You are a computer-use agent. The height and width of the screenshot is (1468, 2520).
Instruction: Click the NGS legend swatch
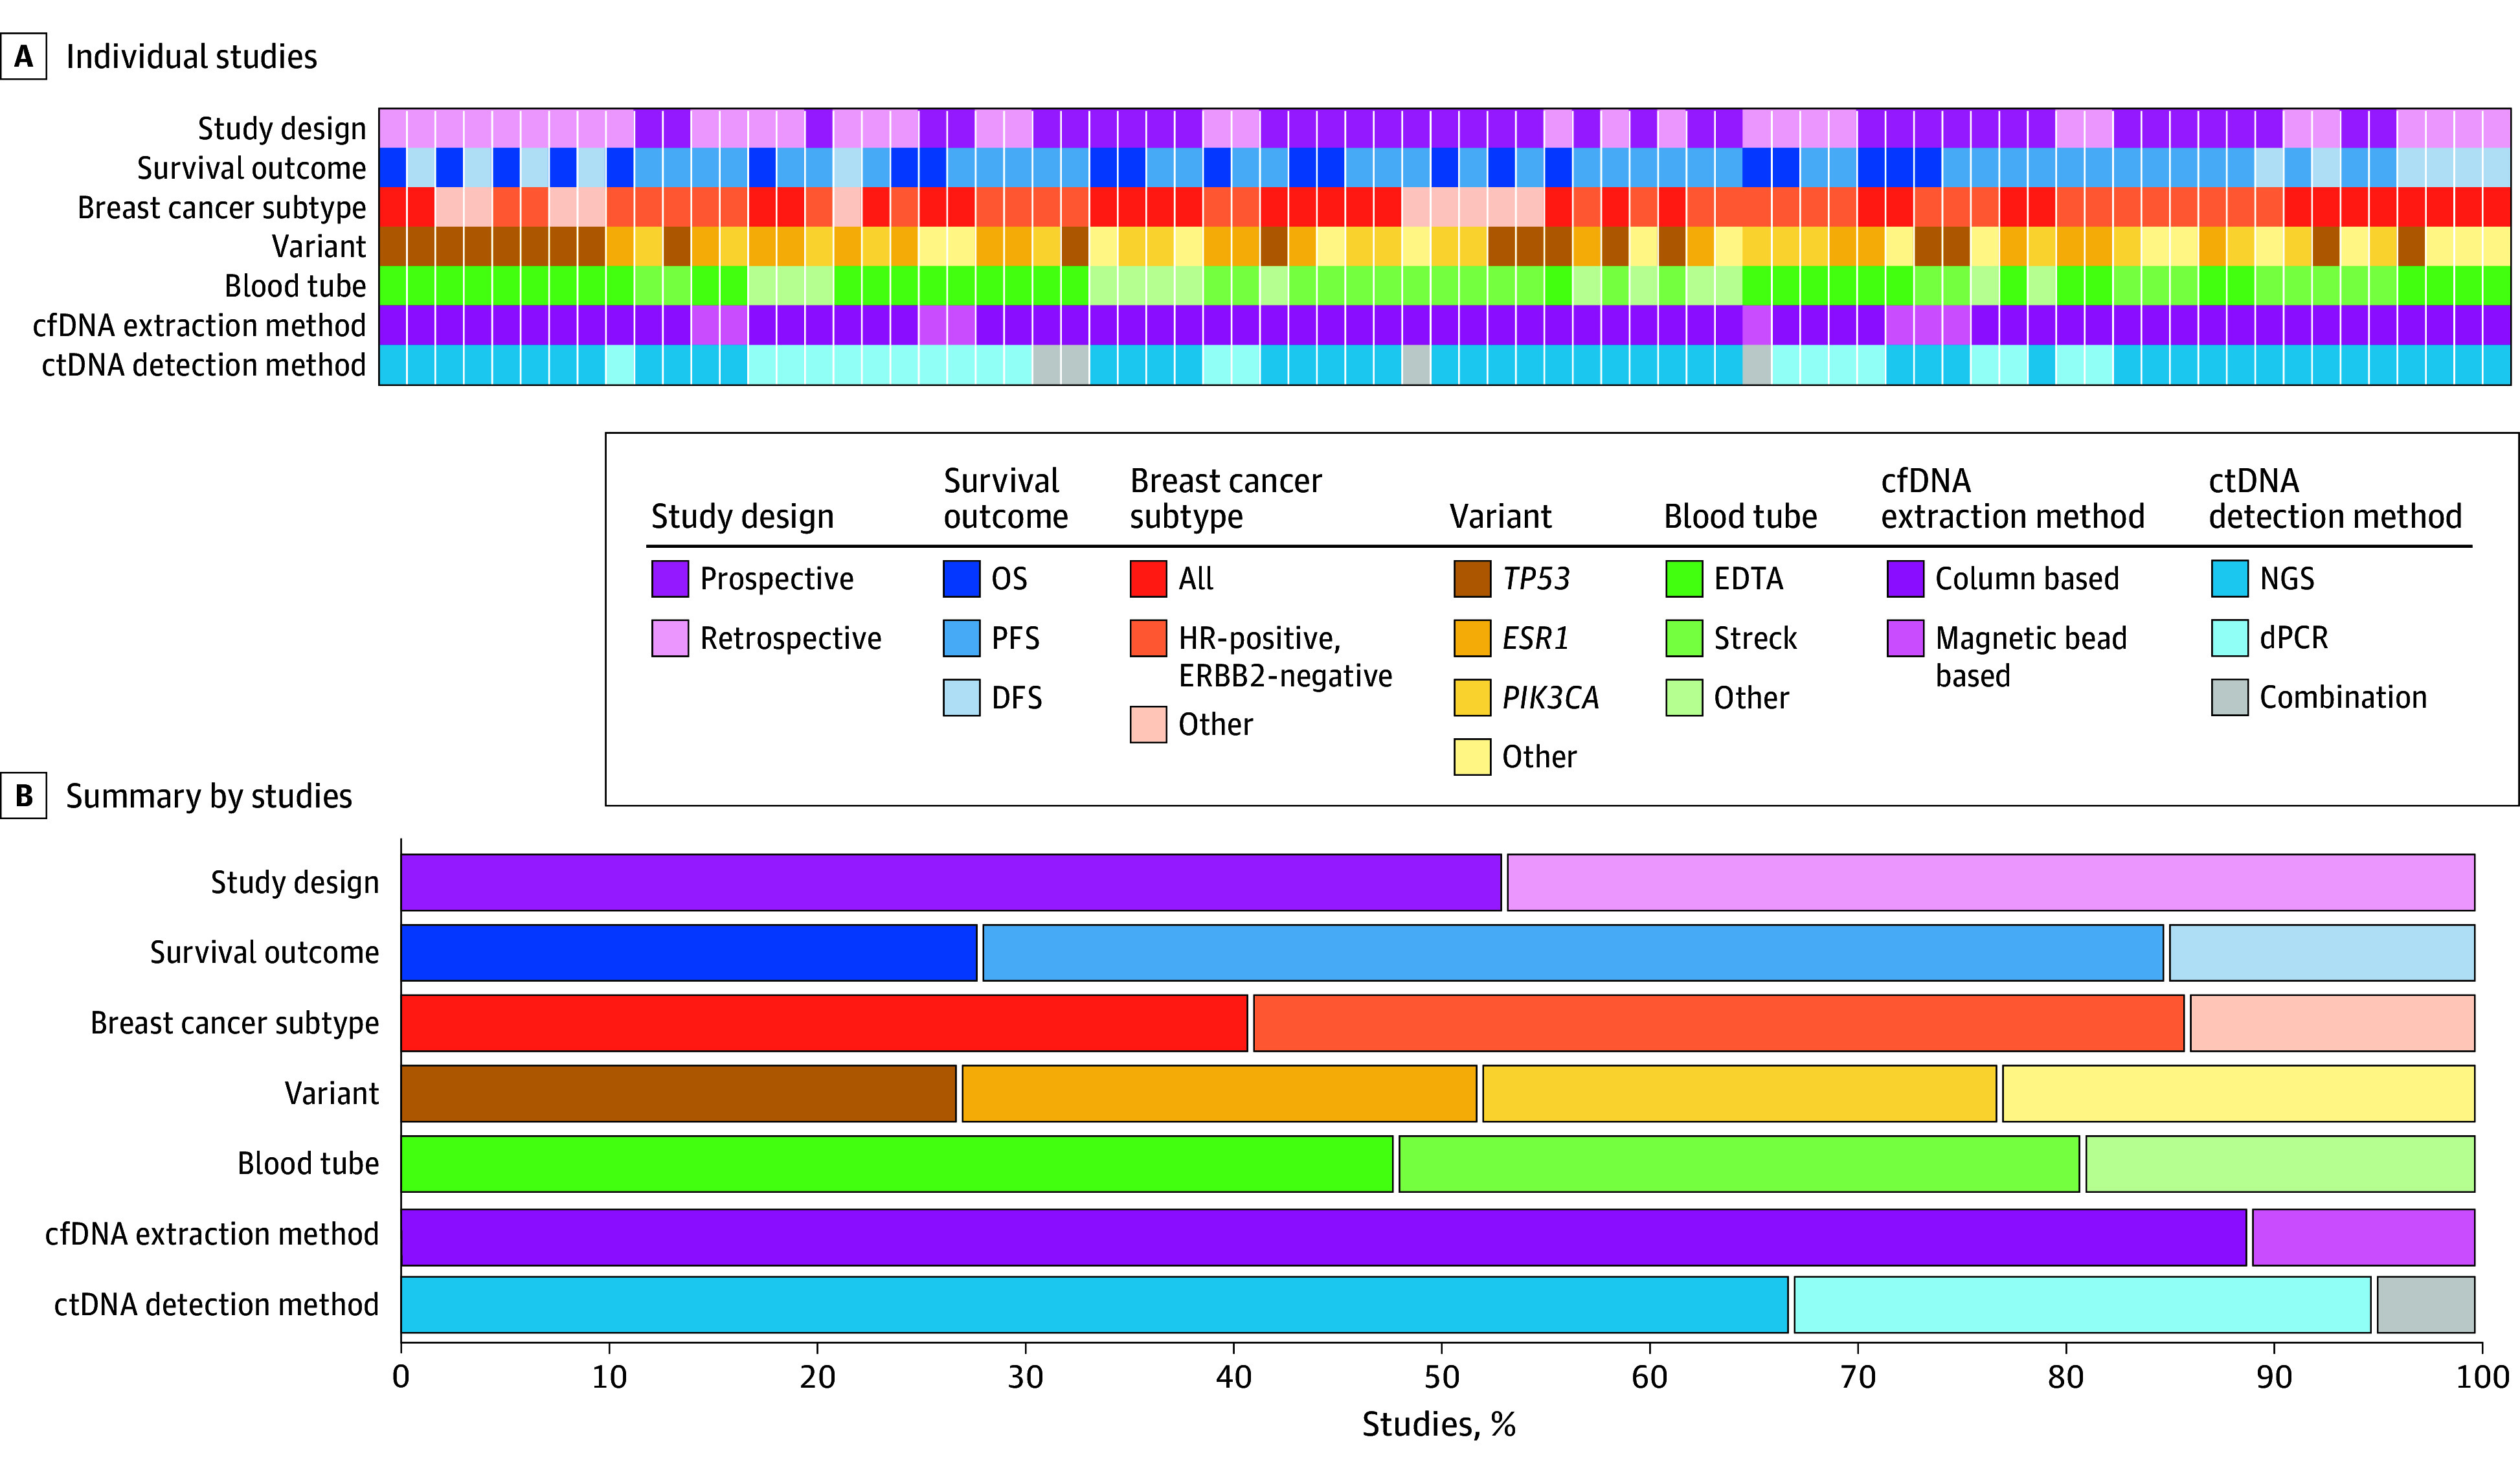click(x=2230, y=578)
